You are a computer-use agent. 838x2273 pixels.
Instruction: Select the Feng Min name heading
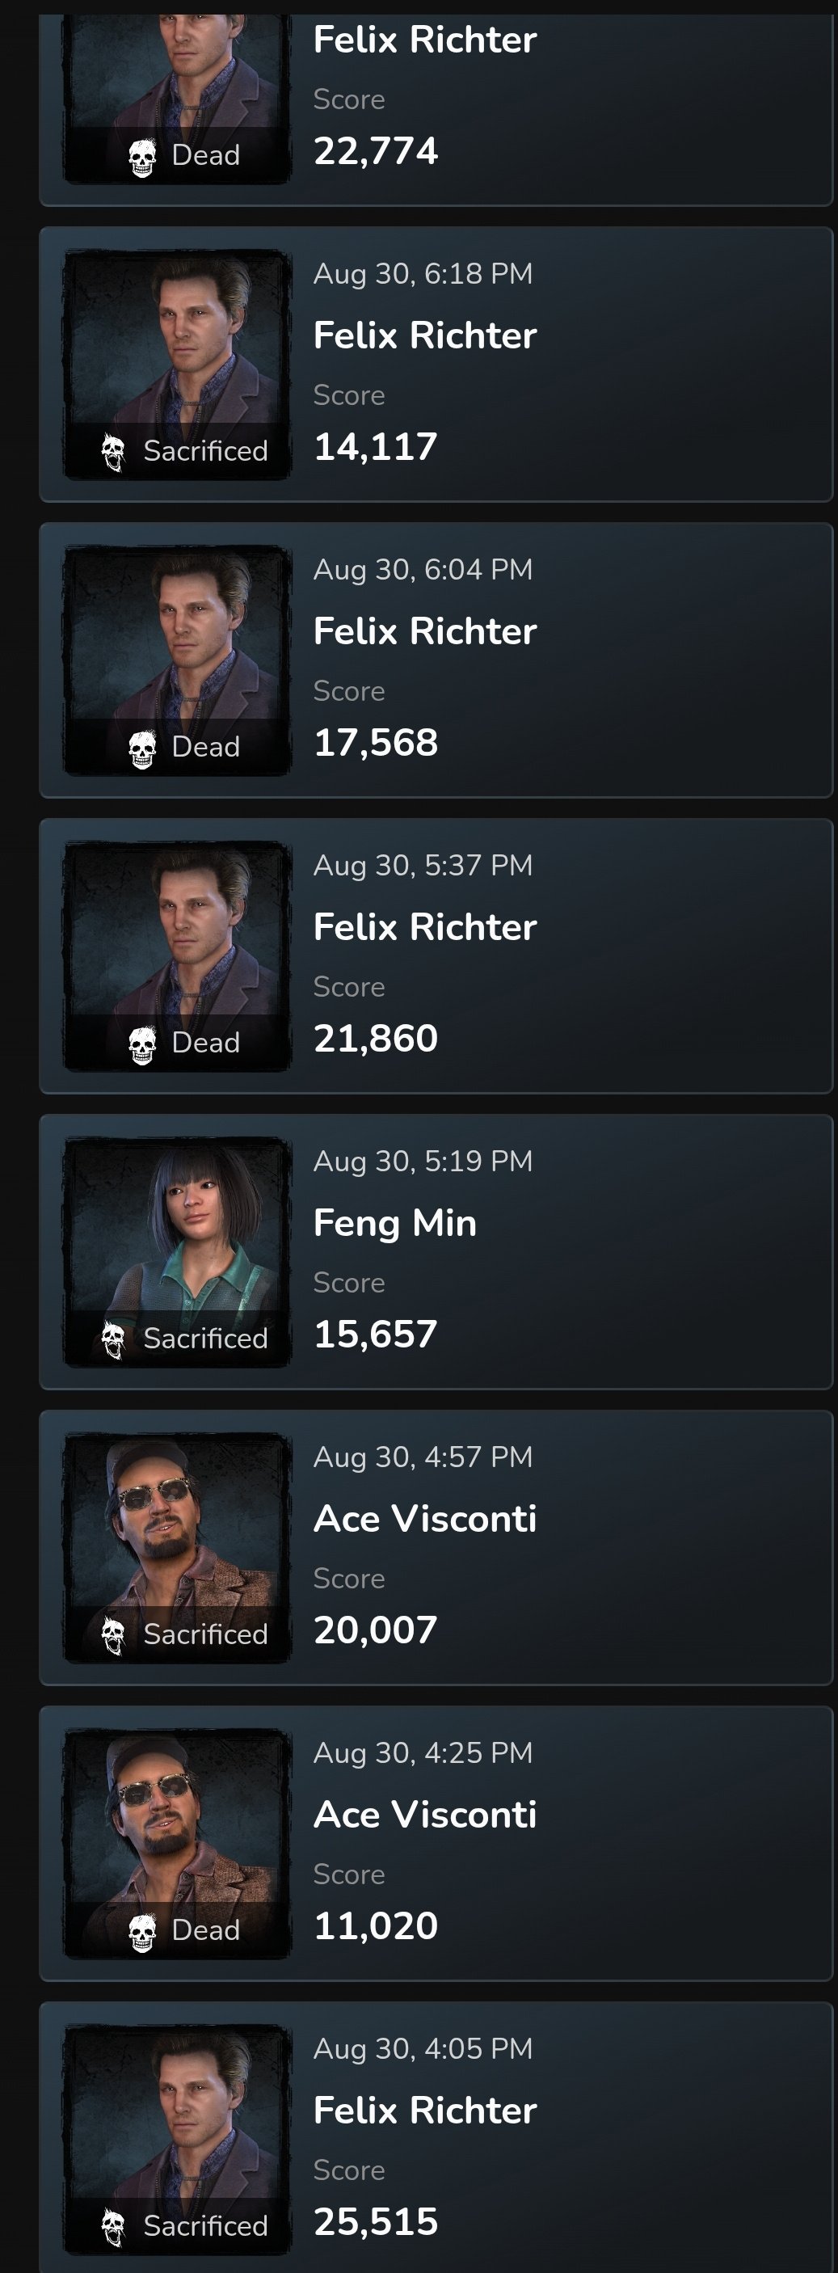[x=395, y=1223]
